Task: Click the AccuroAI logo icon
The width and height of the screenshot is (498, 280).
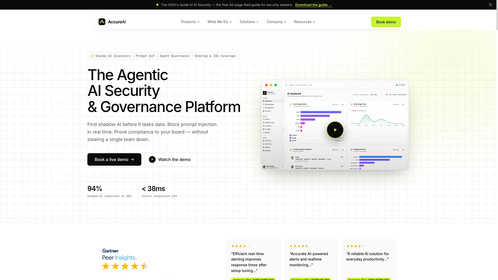Action: pos(102,22)
